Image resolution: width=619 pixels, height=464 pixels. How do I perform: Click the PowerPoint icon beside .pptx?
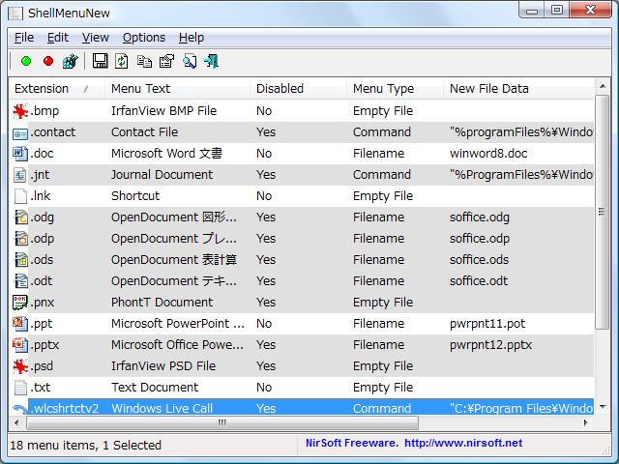click(20, 345)
